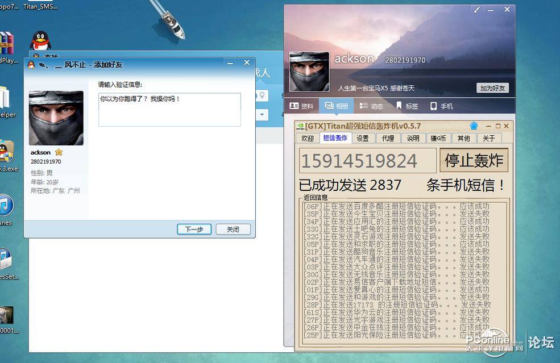Click the 已成功发送 2837 counter text

click(350, 185)
